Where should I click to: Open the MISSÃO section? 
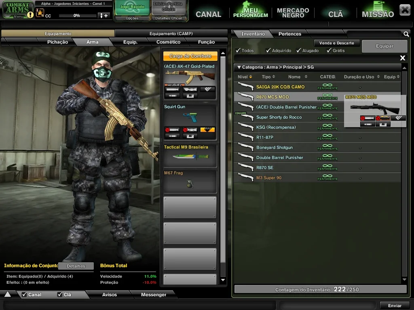point(378,14)
